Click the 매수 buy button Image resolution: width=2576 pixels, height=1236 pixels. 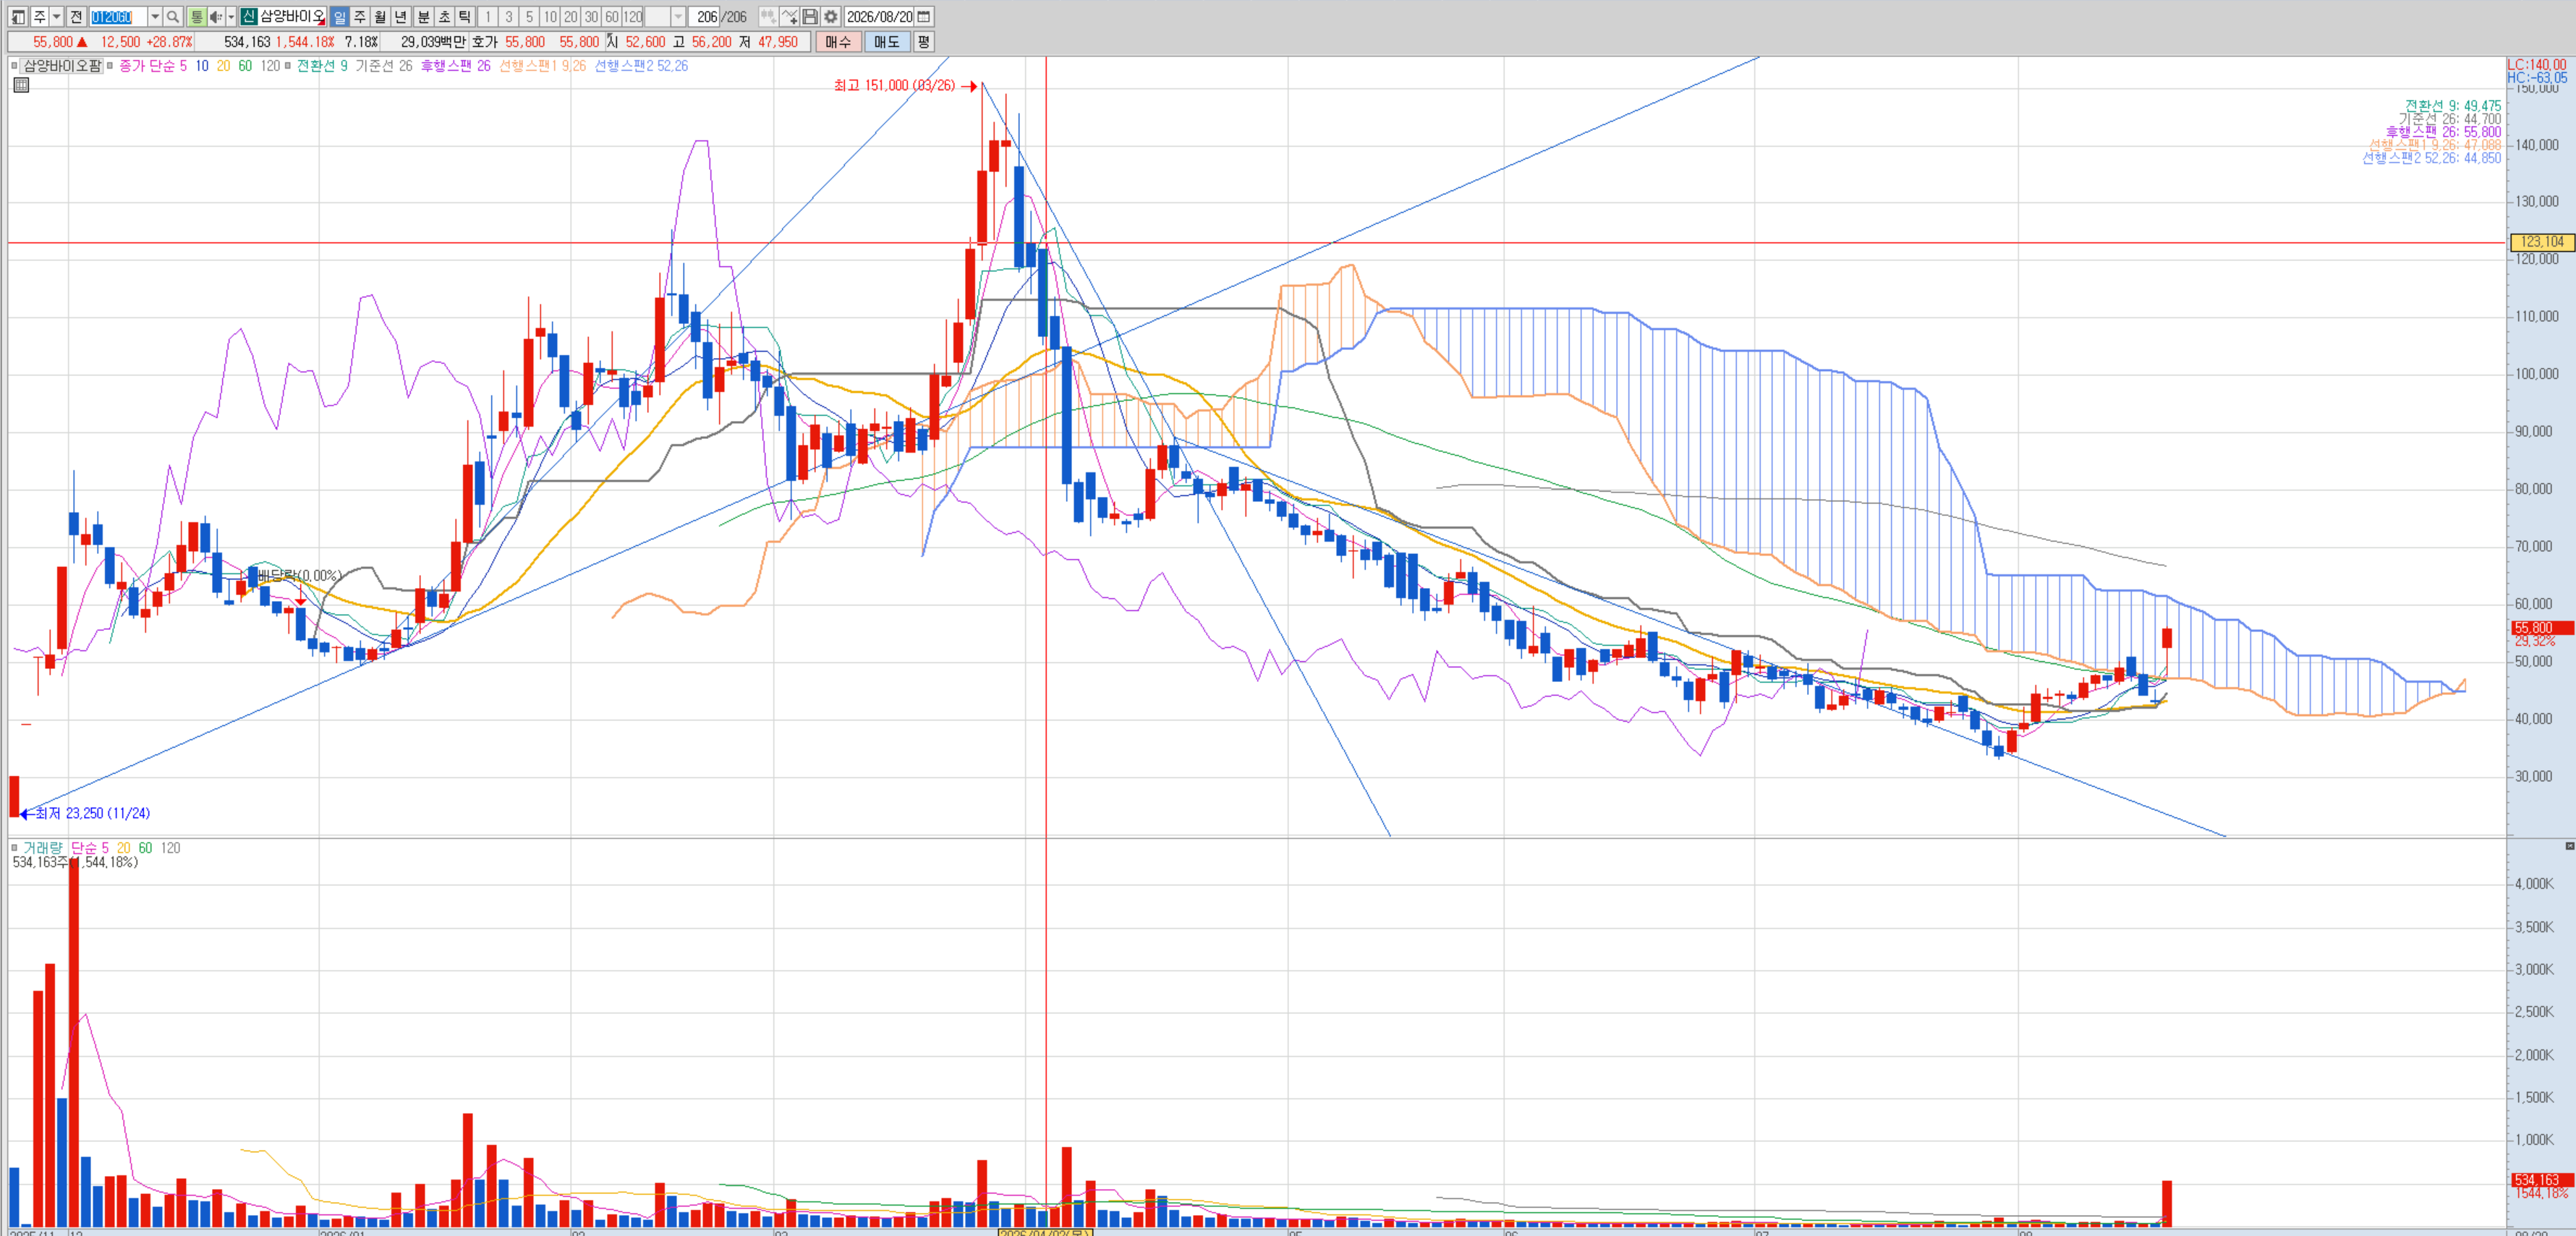(838, 42)
